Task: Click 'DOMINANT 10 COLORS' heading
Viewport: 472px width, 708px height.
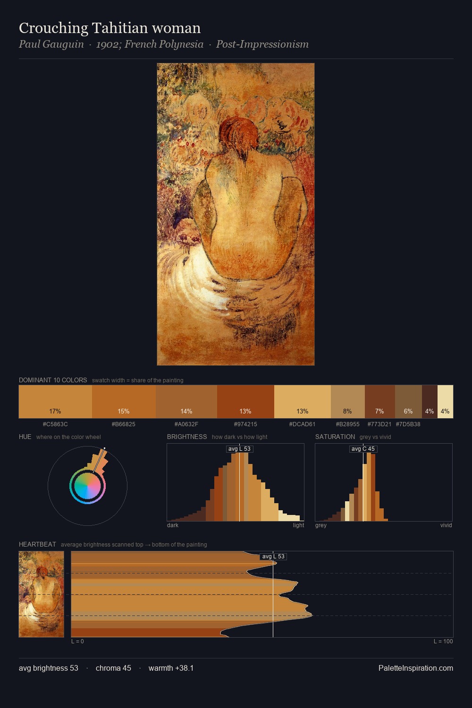Action: (x=53, y=380)
